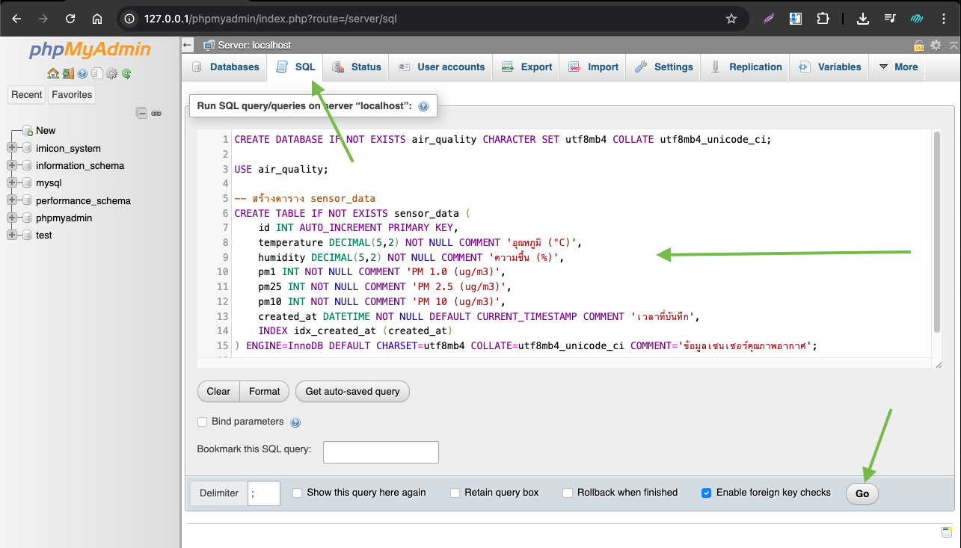Check Show this query here again

298,493
